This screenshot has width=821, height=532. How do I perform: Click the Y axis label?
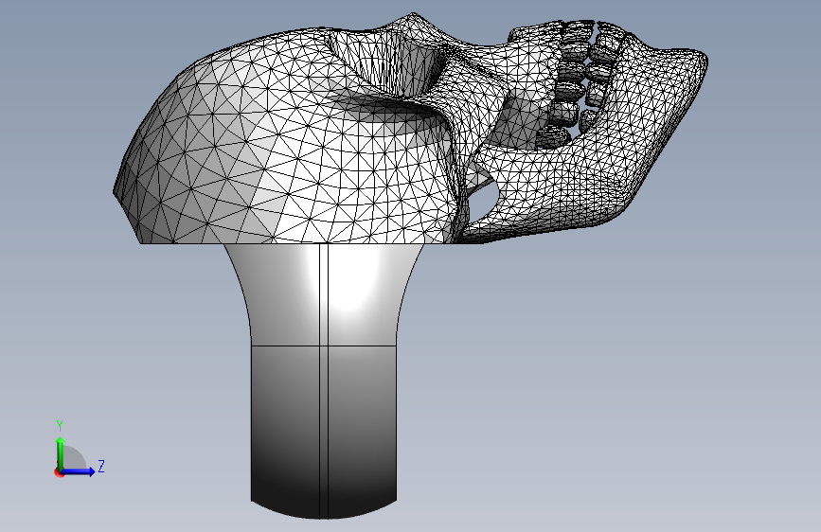click(60, 426)
